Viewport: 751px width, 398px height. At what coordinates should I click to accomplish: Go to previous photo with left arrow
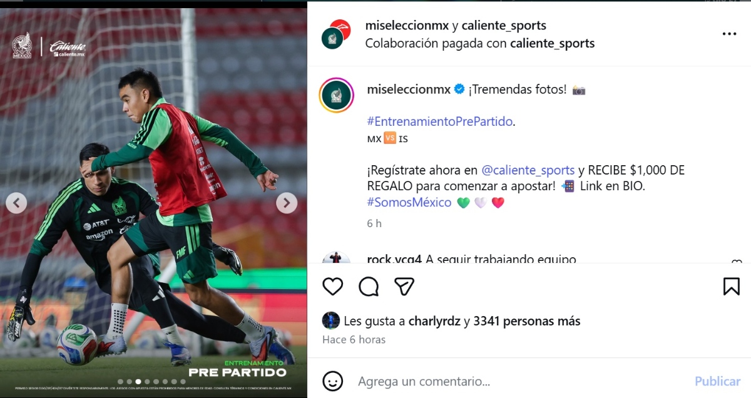pyautogui.click(x=16, y=203)
